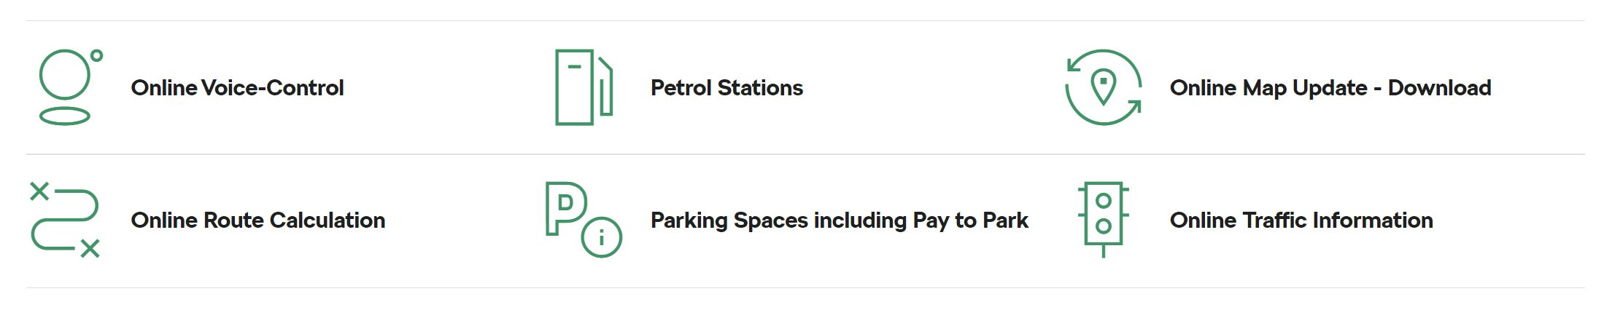
Task: Click the winding route calculation icon
Action: [65, 220]
